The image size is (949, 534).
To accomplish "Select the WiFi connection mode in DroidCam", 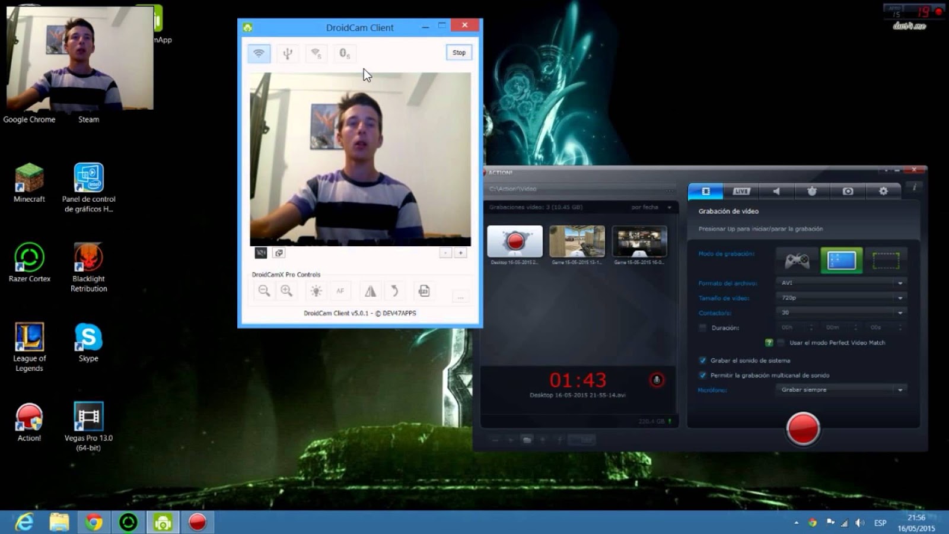I will (x=258, y=53).
